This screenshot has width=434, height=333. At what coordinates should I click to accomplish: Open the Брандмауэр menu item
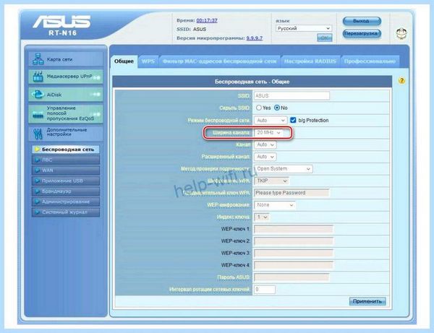coord(66,191)
